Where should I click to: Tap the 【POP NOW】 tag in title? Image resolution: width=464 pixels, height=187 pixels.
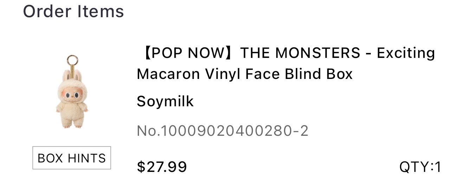coord(188,53)
